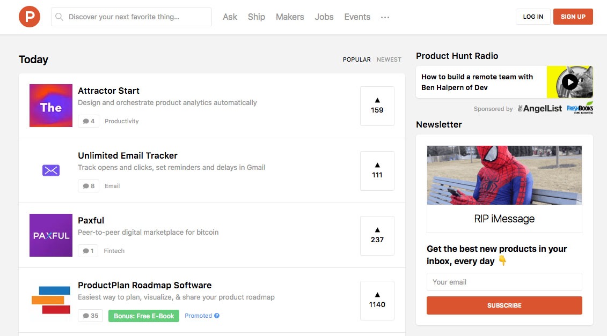The height and width of the screenshot is (336, 607).
Task: Open the ellipsis overflow menu
Action: pyautogui.click(x=385, y=17)
